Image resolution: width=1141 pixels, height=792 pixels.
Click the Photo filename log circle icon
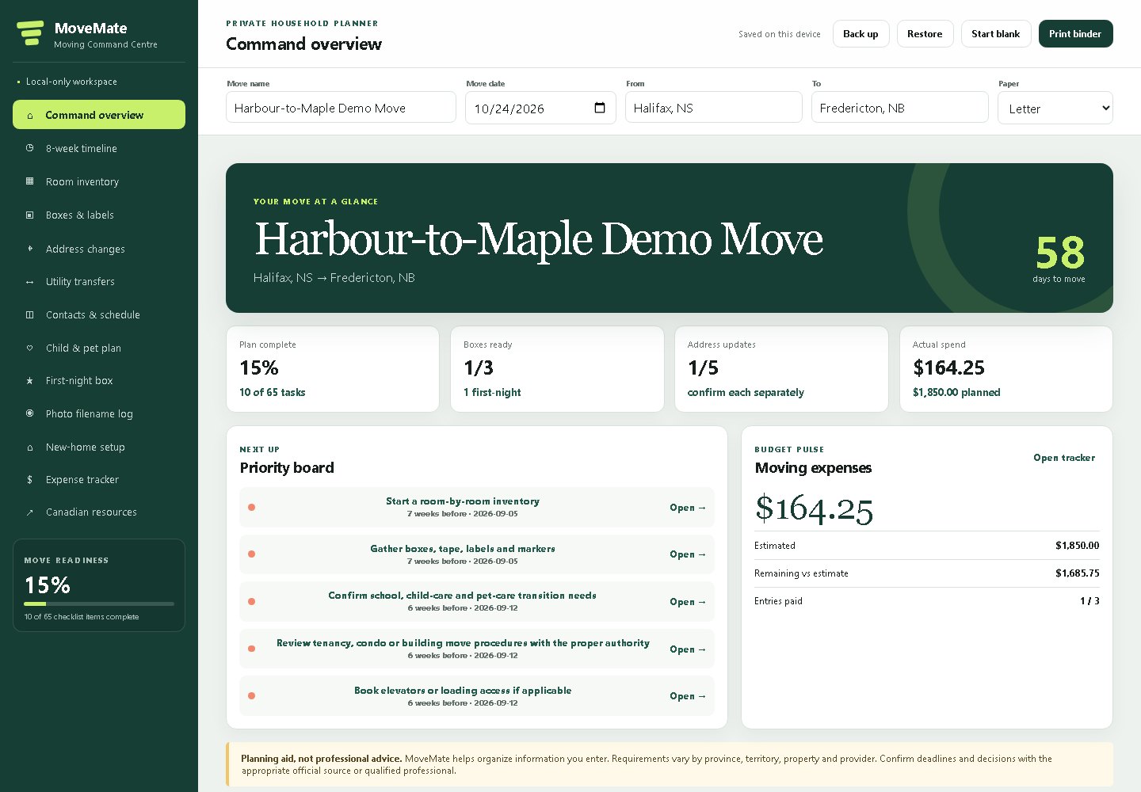(x=30, y=413)
